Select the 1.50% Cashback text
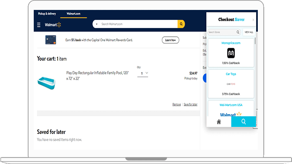 coord(231,63)
